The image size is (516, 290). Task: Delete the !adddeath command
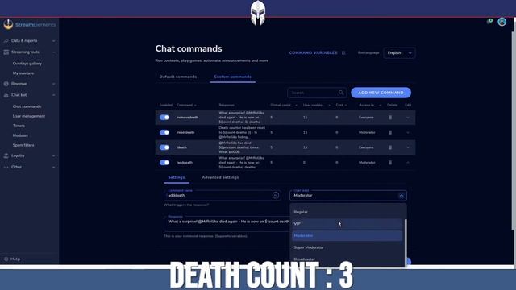[x=390, y=163]
